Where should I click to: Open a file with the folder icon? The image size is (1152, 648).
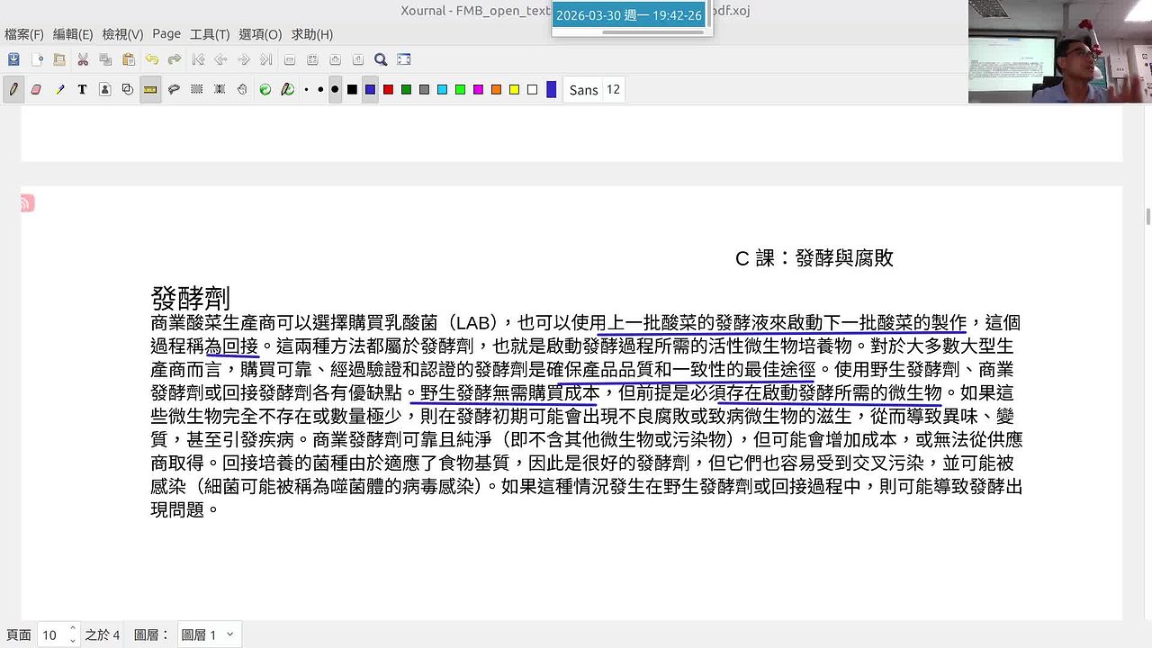point(59,59)
